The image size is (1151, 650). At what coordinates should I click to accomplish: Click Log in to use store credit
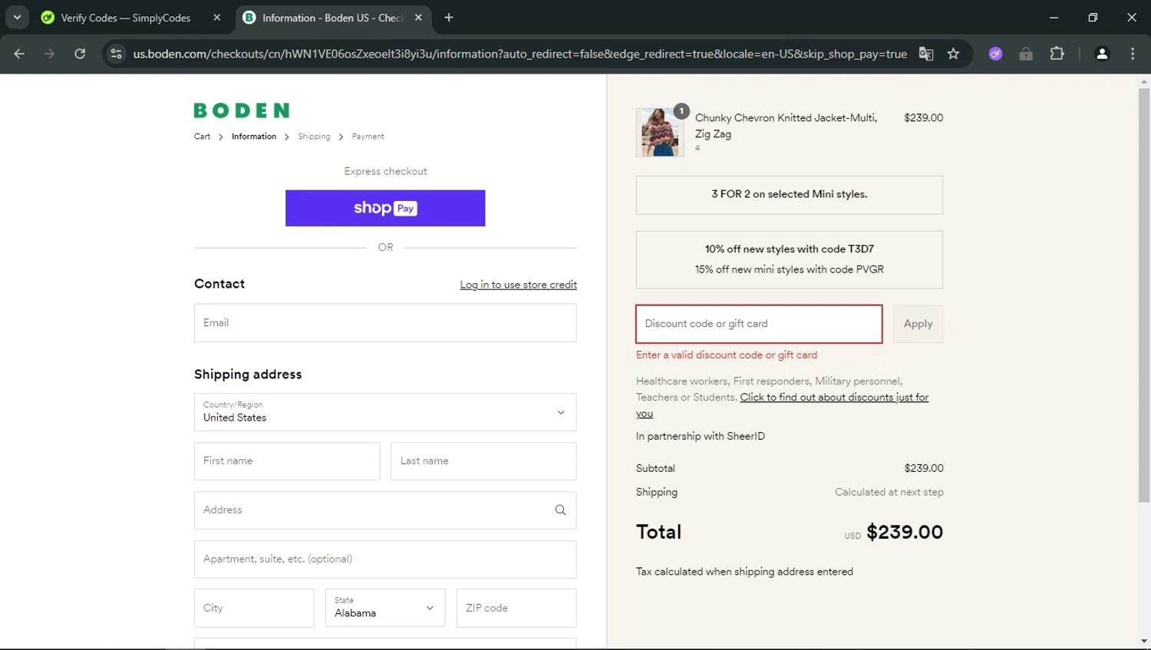(518, 285)
